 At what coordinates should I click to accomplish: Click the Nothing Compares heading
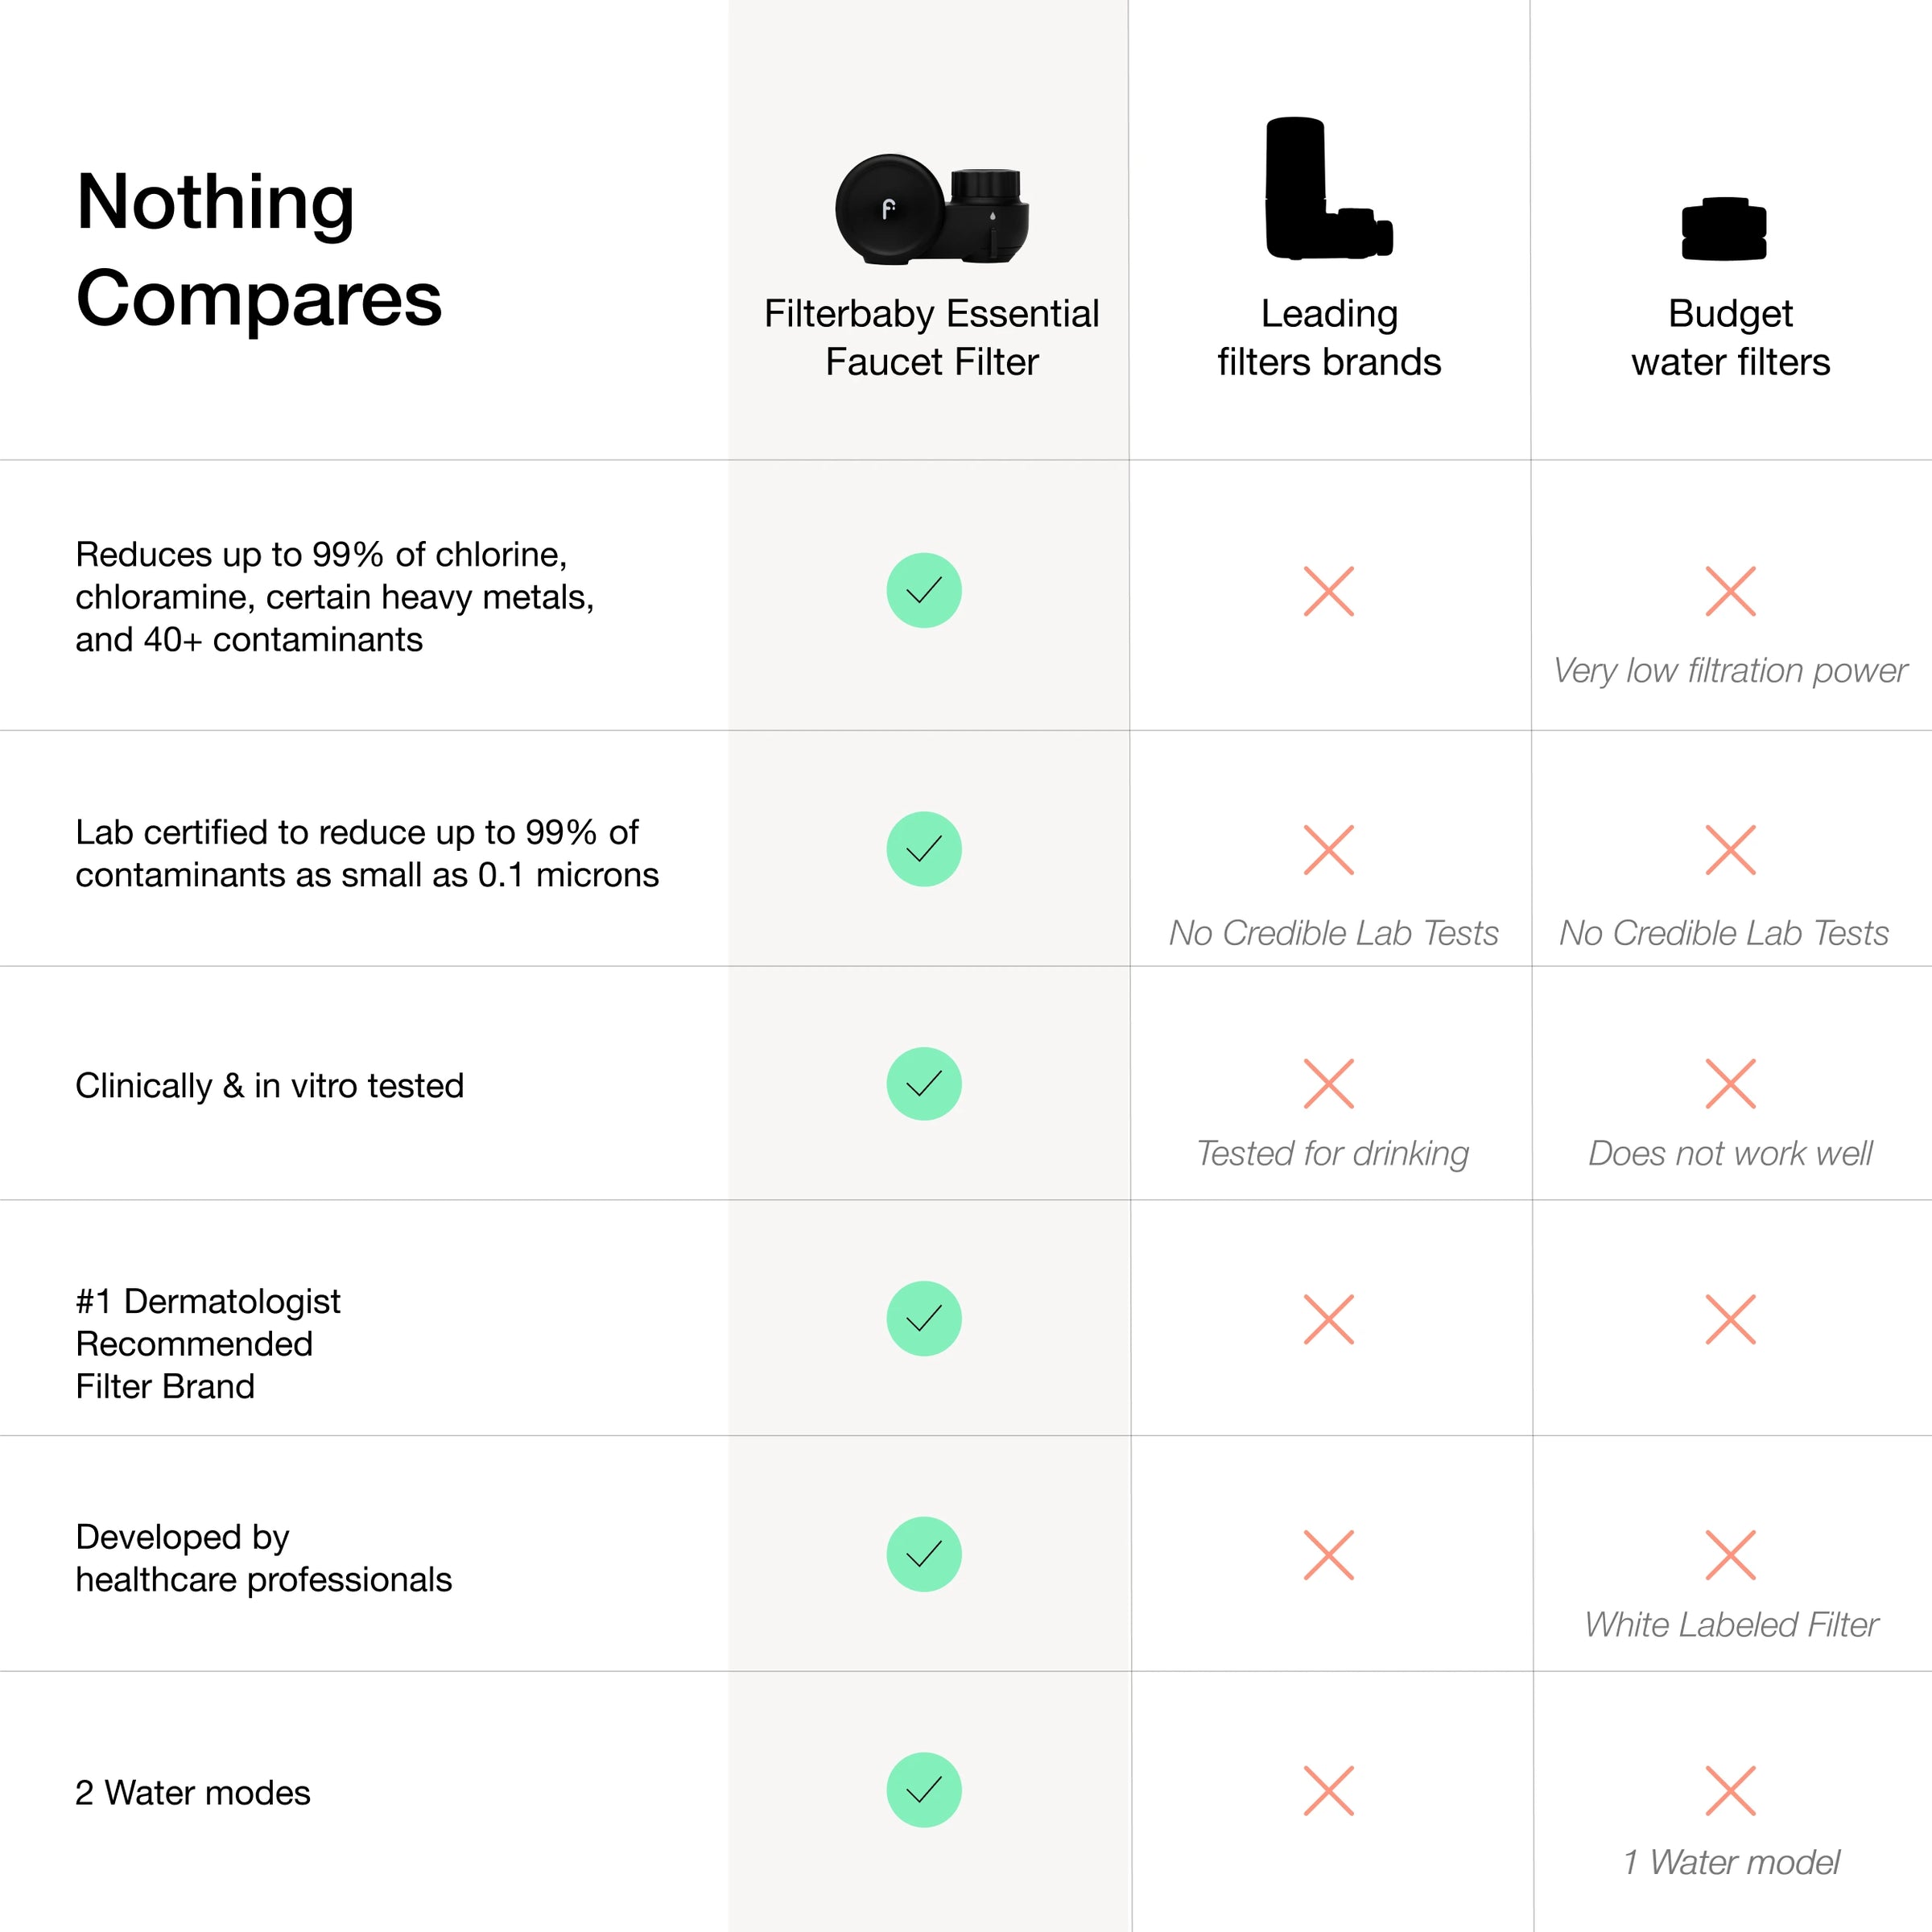click(x=259, y=249)
